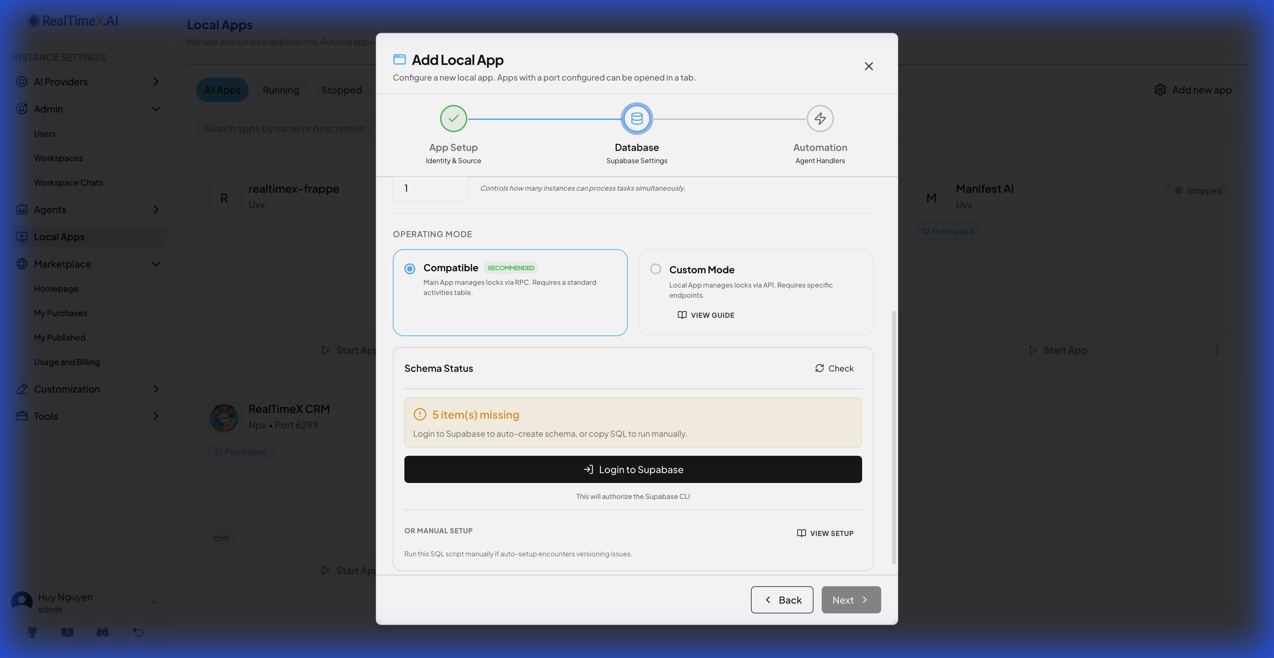Open the documentation book icon in footer
The height and width of the screenshot is (658, 1274).
[67, 632]
